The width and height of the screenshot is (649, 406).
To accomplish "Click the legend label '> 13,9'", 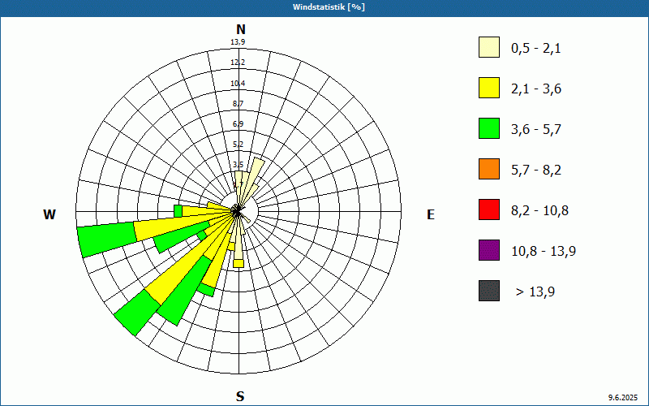I will click(x=535, y=292).
